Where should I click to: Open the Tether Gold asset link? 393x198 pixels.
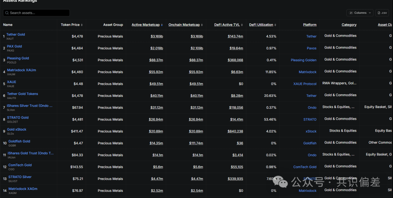tap(16, 34)
